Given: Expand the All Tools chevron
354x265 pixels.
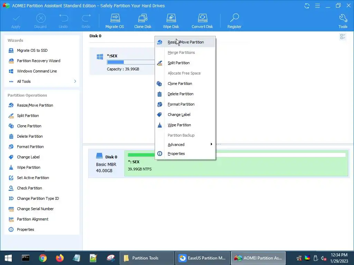Looking at the screenshot, I should coord(75,81).
